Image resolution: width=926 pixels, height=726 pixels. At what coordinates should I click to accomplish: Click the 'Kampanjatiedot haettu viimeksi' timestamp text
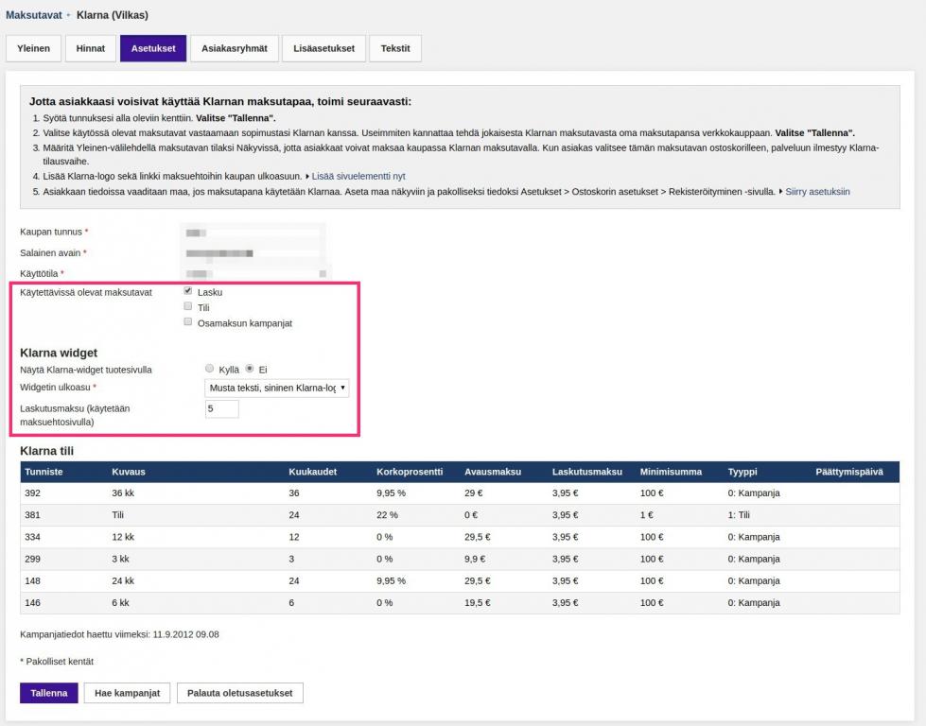[119, 634]
